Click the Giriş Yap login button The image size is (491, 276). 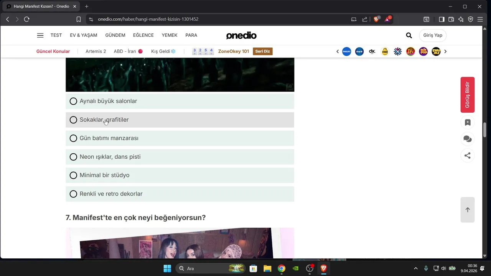tap(433, 35)
